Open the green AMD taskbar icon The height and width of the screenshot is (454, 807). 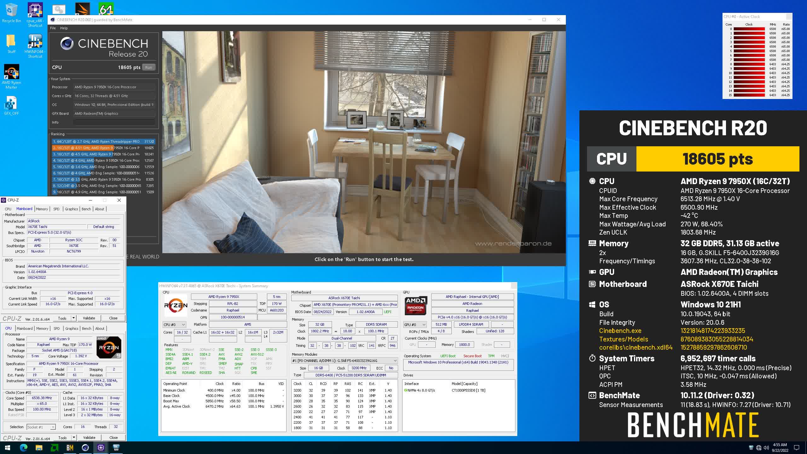(x=54, y=447)
